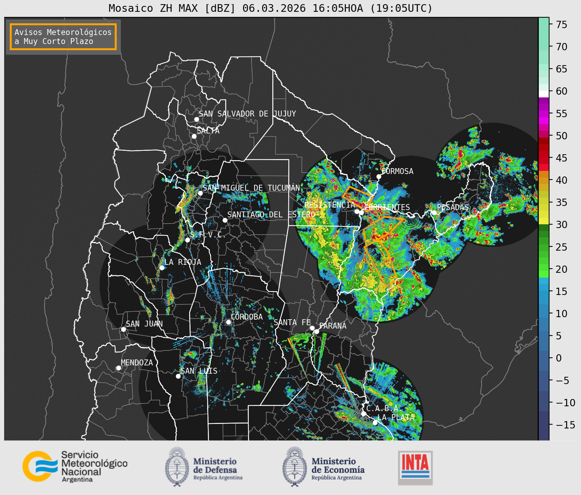Select the Santa Fe city marker dot
The width and height of the screenshot is (581, 495).
[x=312, y=328]
